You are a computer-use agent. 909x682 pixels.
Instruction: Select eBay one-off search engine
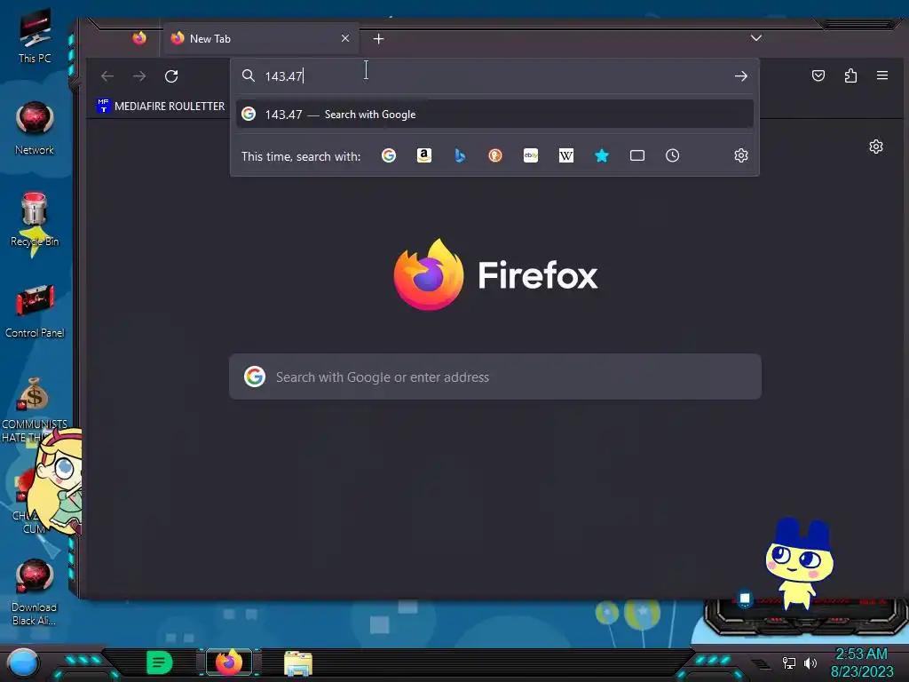coord(531,155)
